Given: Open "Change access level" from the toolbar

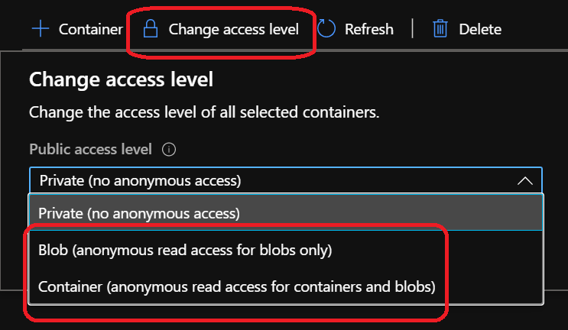Looking at the screenshot, I should click(233, 30).
